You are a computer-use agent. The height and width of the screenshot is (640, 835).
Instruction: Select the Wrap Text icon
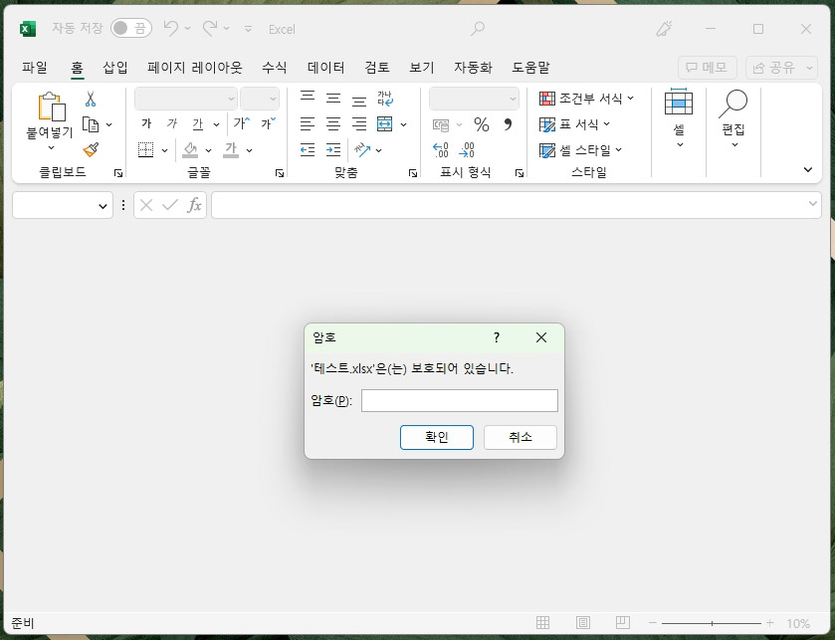(385, 97)
